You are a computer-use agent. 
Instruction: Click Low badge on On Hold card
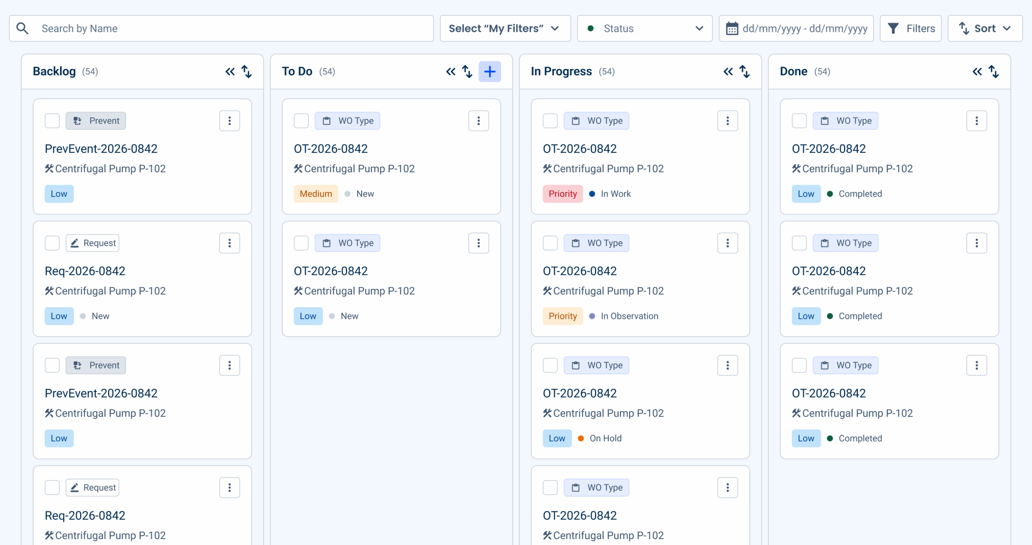tap(557, 438)
